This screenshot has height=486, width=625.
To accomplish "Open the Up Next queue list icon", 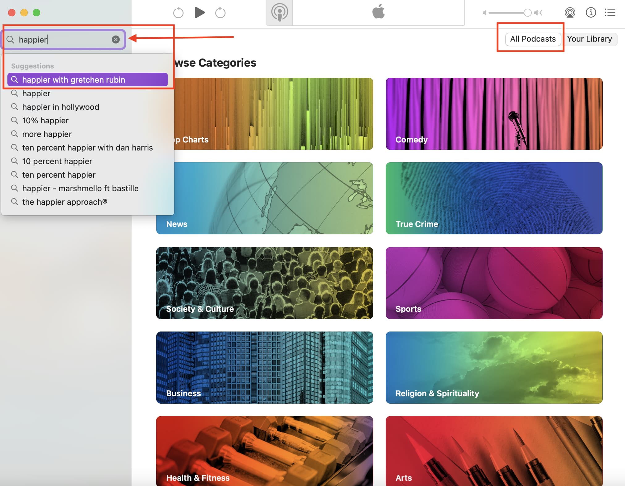I will coord(610,13).
